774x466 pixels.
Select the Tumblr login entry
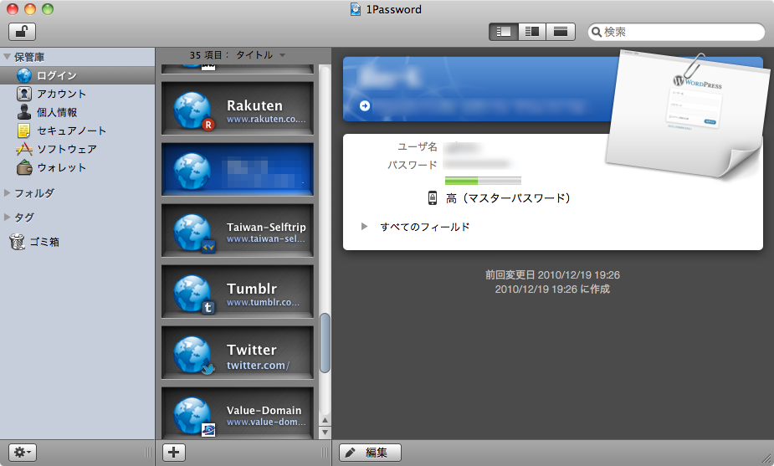[x=238, y=291]
